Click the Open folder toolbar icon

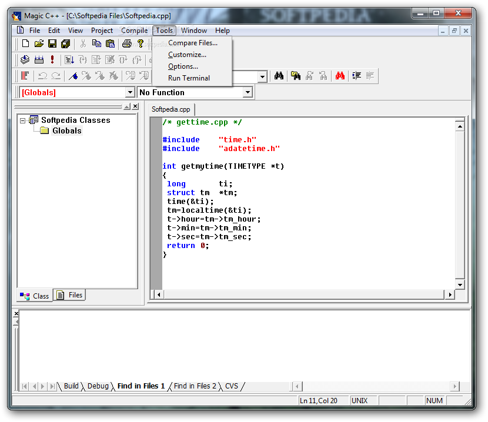39,43
